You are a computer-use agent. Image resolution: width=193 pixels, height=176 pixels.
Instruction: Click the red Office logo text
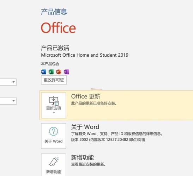tap(58, 28)
